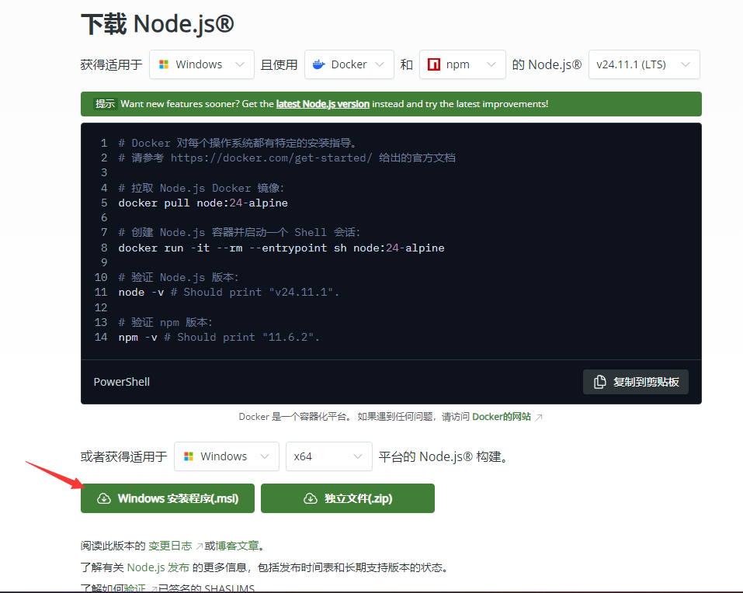This screenshot has height=593, width=743.
Task: Click the download cloud icon on .zip button
Action: pyautogui.click(x=311, y=498)
